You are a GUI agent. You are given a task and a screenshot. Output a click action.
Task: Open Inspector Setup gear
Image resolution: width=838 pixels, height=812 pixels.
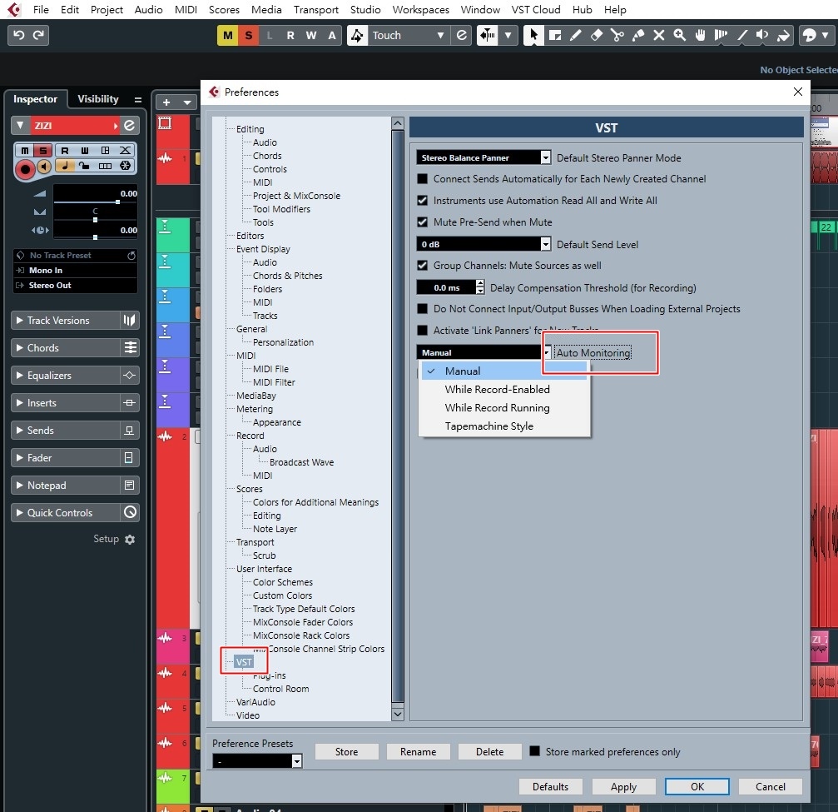tap(130, 539)
